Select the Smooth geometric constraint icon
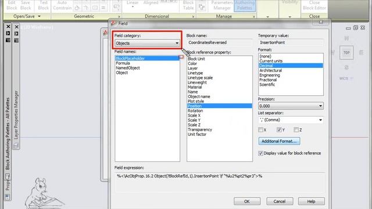372x209 pixels. point(86,8)
